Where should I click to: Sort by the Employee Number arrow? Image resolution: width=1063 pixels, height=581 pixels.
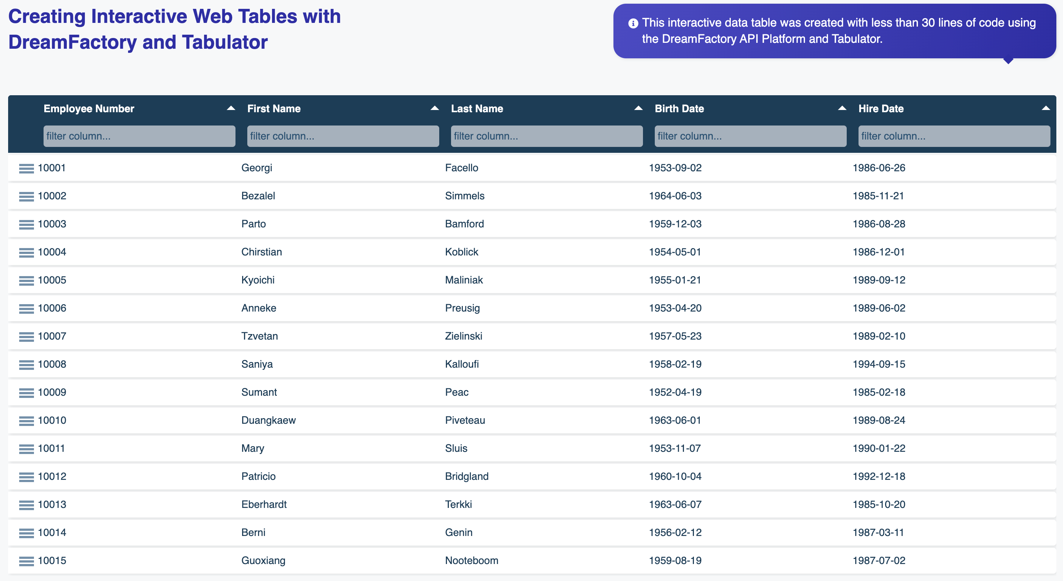(x=231, y=109)
